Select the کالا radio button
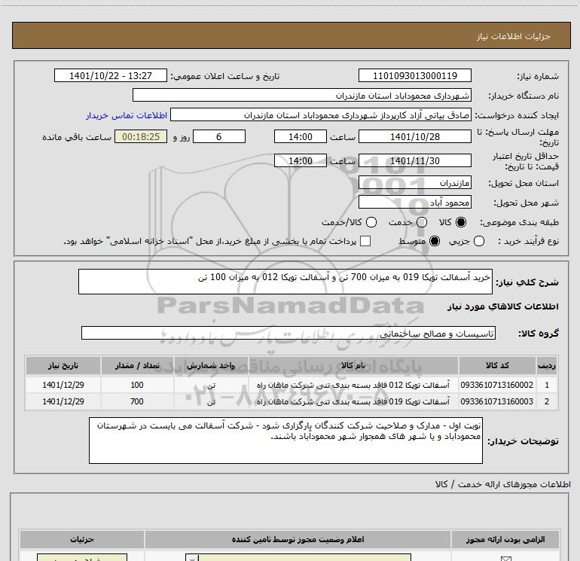The image size is (580, 561). [x=461, y=222]
